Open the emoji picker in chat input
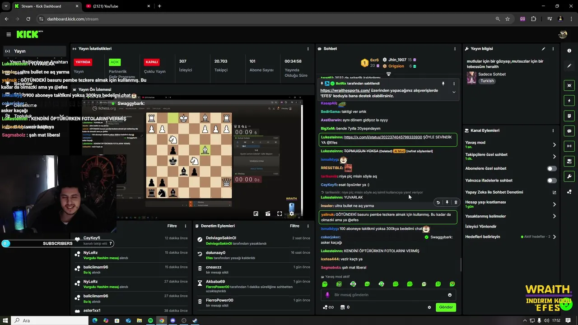578x325 pixels. (450, 295)
